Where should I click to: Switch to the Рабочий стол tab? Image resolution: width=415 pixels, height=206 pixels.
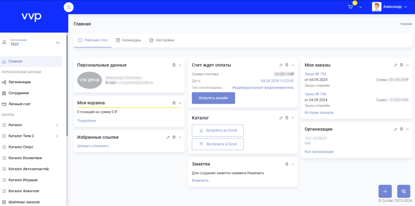93,40
